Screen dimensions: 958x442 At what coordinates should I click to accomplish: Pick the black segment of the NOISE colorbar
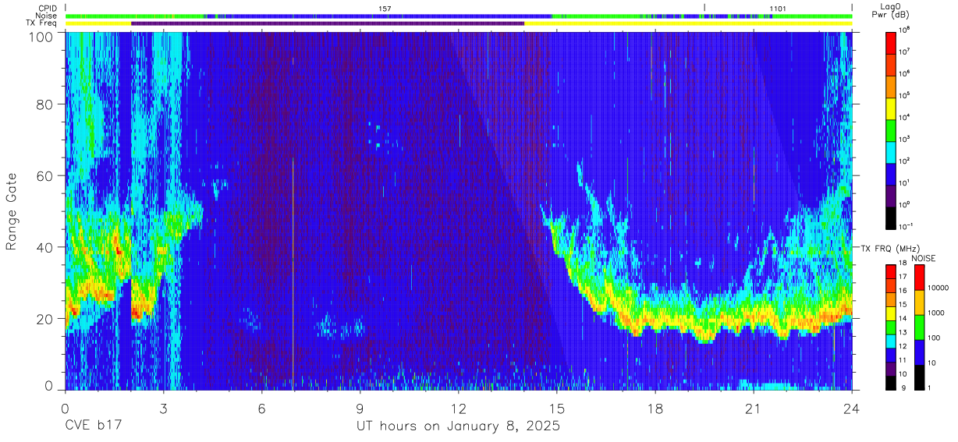click(x=919, y=377)
